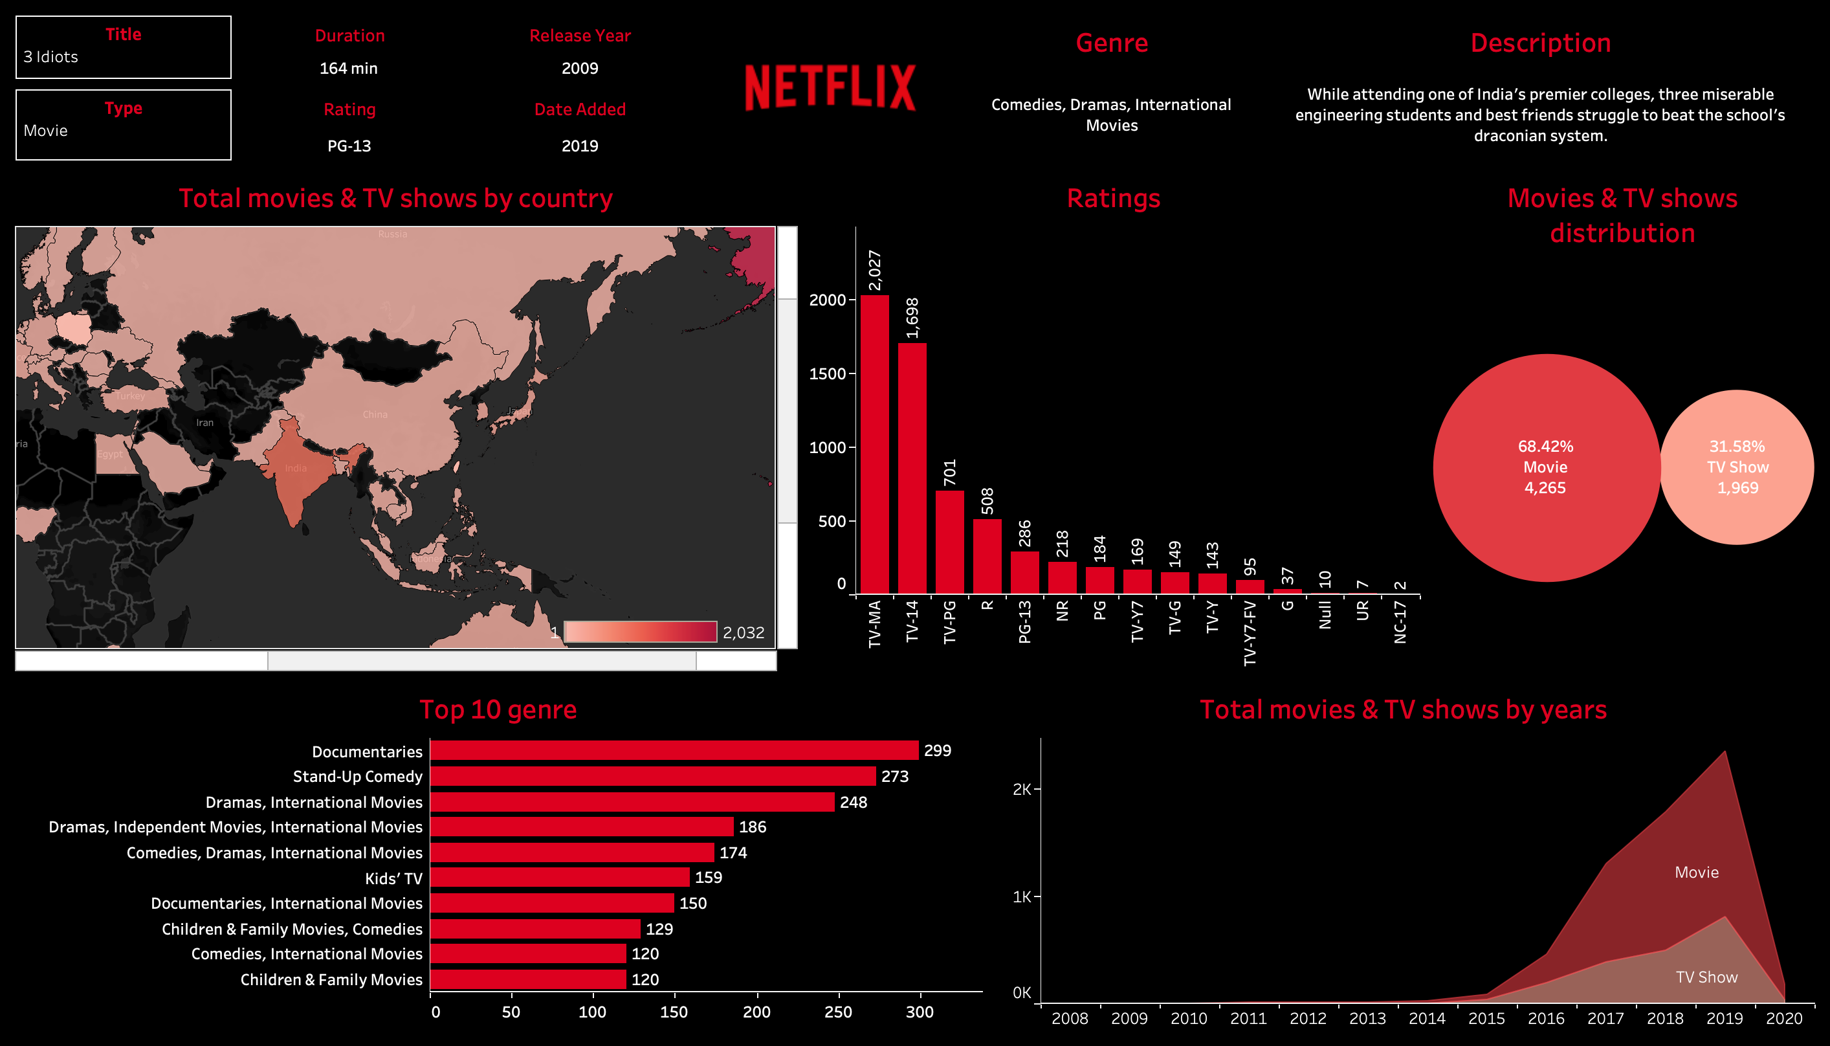
Task: Click the map's horizontal scrollbar thumb
Action: click(481, 660)
